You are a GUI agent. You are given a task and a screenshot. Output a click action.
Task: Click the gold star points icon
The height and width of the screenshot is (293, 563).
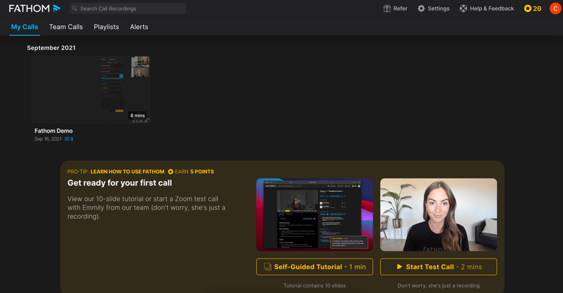tap(527, 8)
